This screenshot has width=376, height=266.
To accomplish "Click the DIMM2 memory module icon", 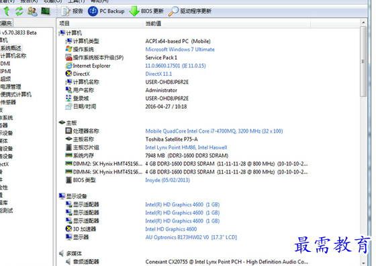I will pos(68,163).
